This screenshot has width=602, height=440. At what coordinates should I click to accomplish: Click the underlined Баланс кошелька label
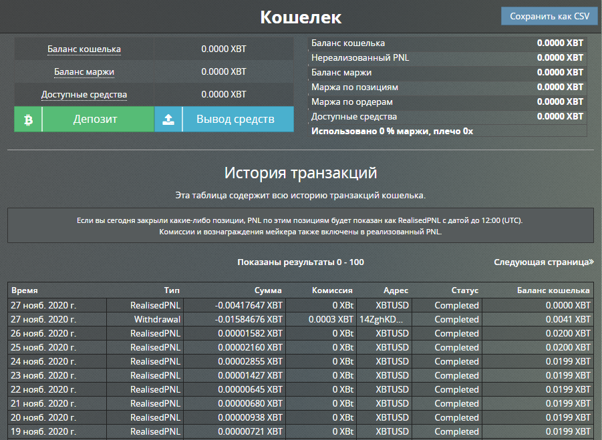point(84,49)
